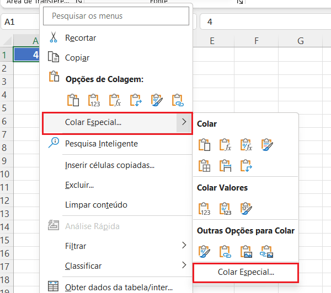Select Keep Source Column Widths paste icon
The height and width of the screenshot is (293, 331).
225,165
